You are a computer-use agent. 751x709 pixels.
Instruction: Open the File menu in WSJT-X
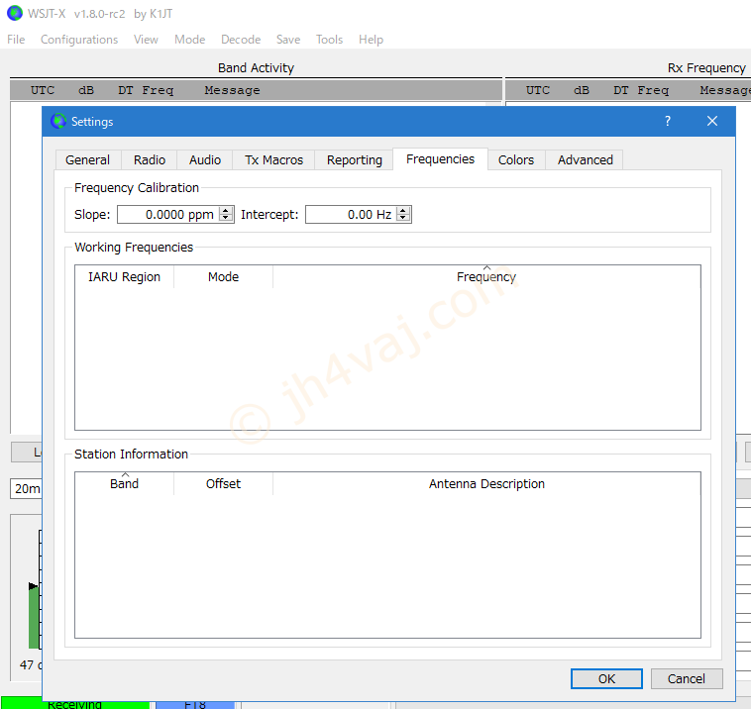[x=16, y=40]
